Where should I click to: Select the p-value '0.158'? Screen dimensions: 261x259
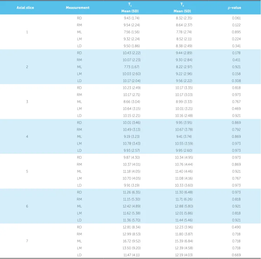pyautogui.click(x=237, y=74)
